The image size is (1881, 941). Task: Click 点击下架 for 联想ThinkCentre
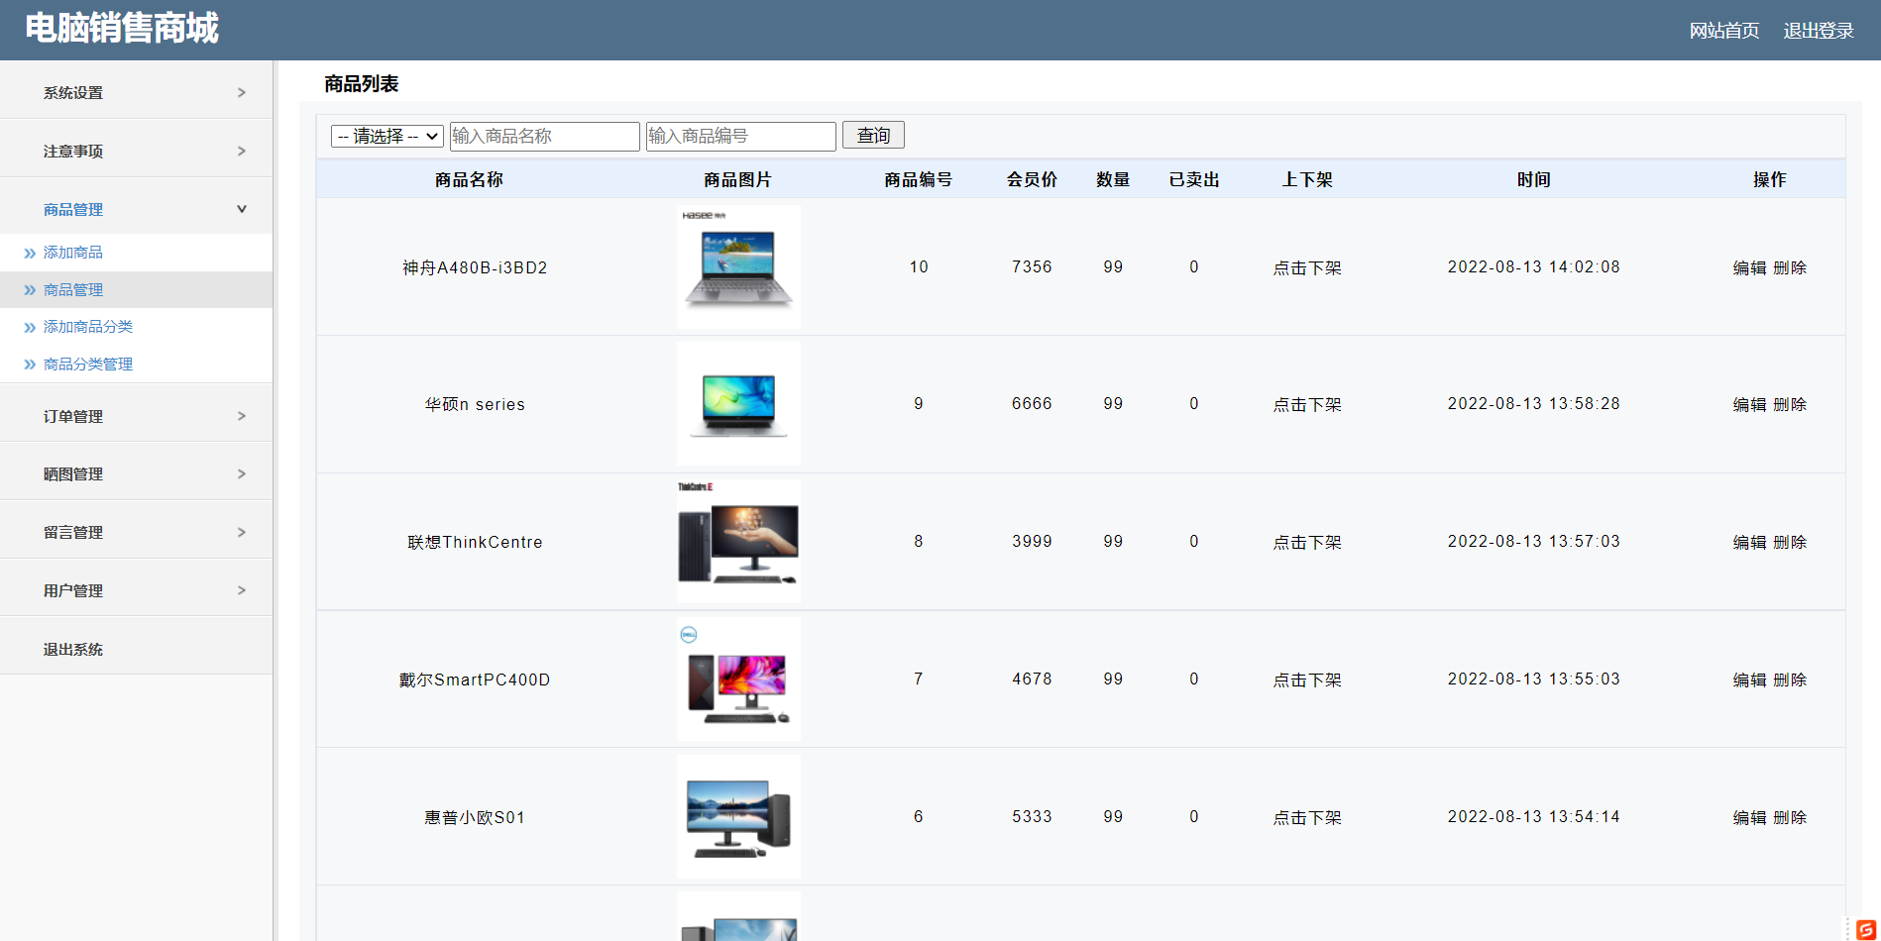coord(1307,542)
